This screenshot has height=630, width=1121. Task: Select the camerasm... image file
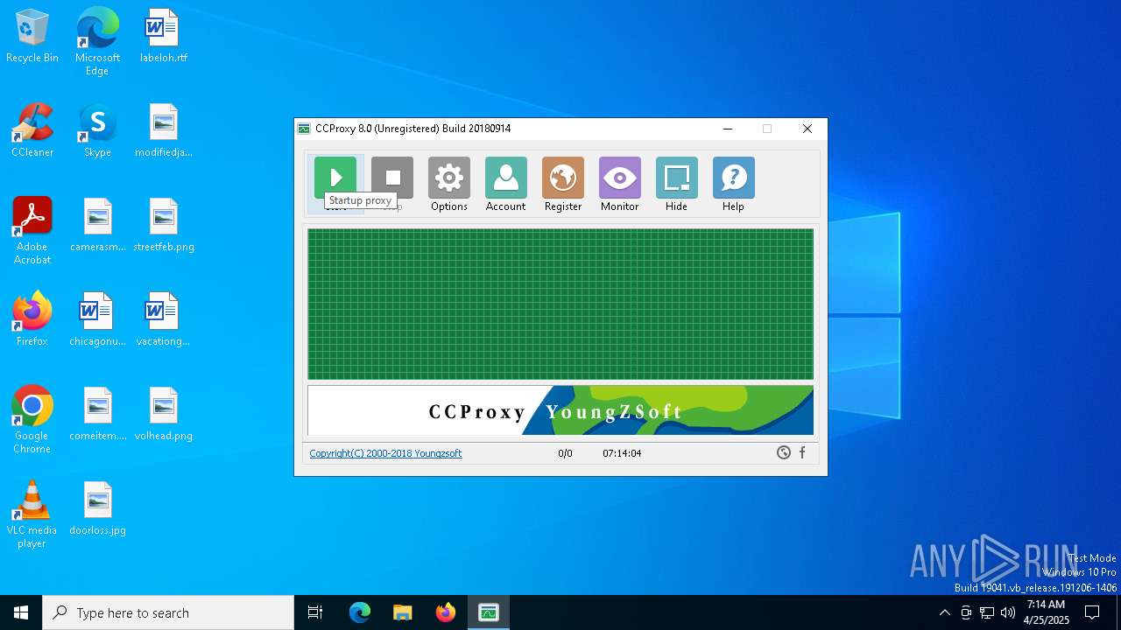97,226
